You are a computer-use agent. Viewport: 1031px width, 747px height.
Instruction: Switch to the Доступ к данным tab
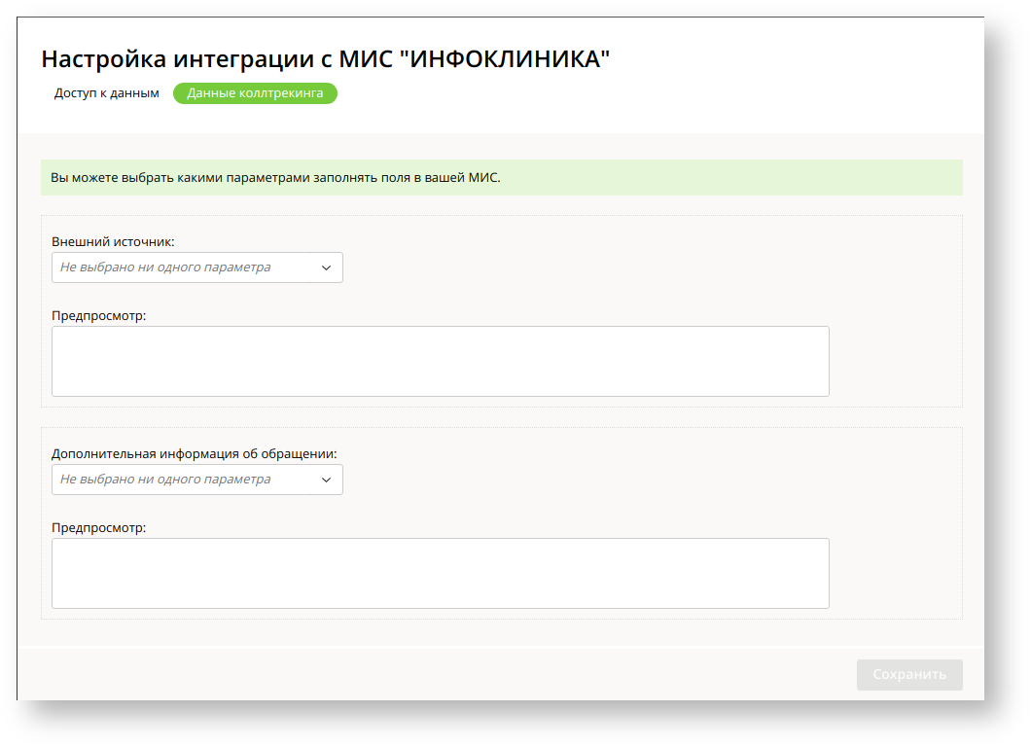(107, 93)
